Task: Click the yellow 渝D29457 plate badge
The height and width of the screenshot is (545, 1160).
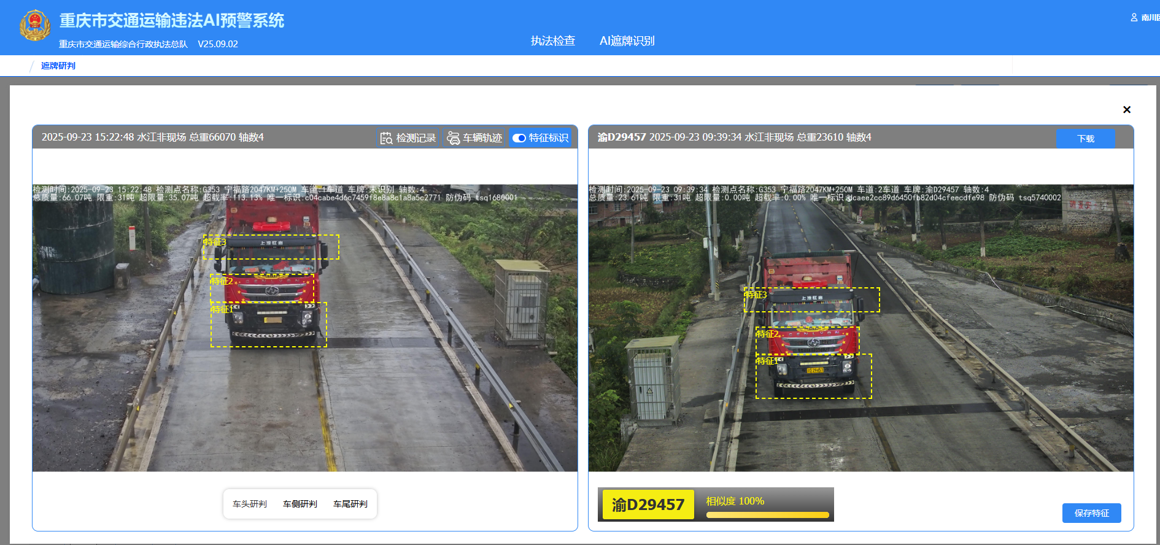Action: pyautogui.click(x=648, y=504)
